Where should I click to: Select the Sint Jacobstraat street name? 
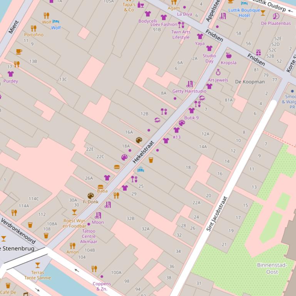point(217,214)
